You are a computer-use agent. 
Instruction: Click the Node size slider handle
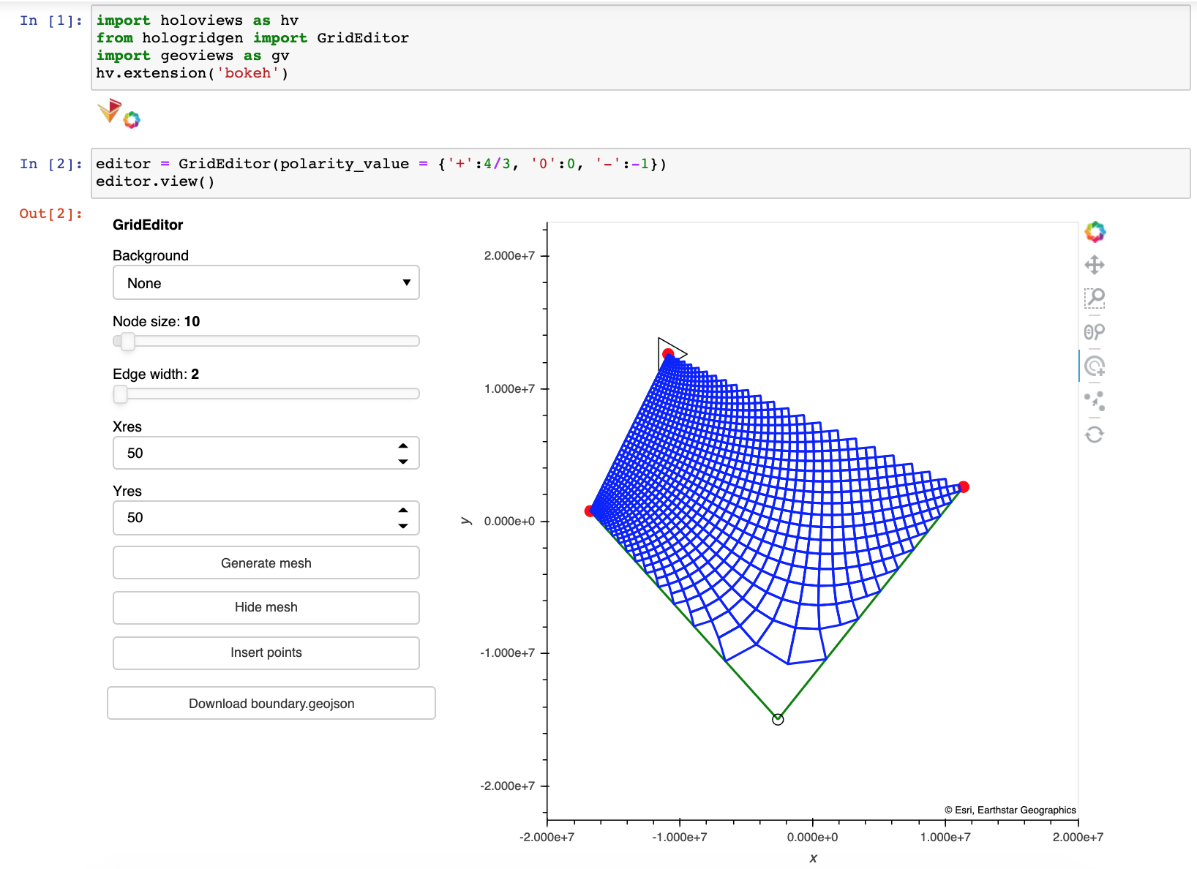(x=127, y=341)
